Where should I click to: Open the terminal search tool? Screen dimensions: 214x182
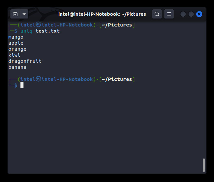point(157,14)
